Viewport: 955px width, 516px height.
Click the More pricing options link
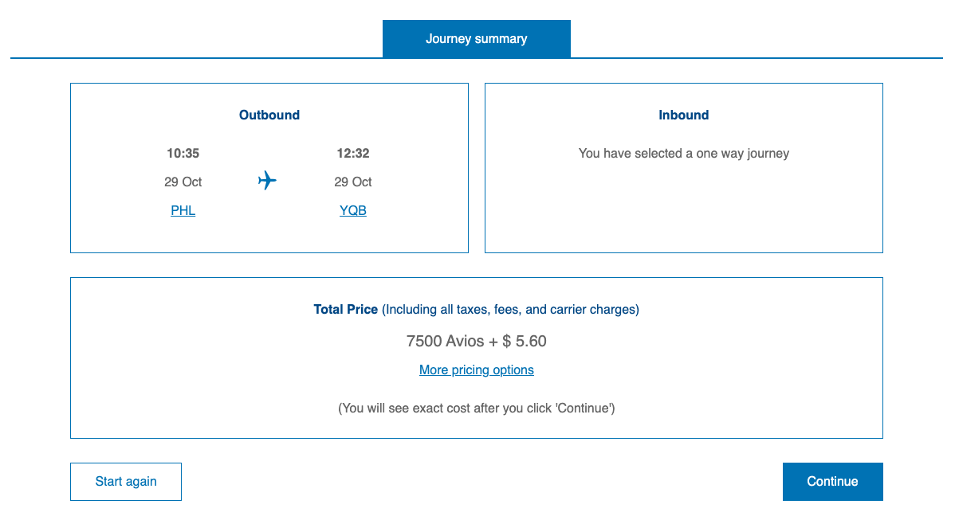476,369
